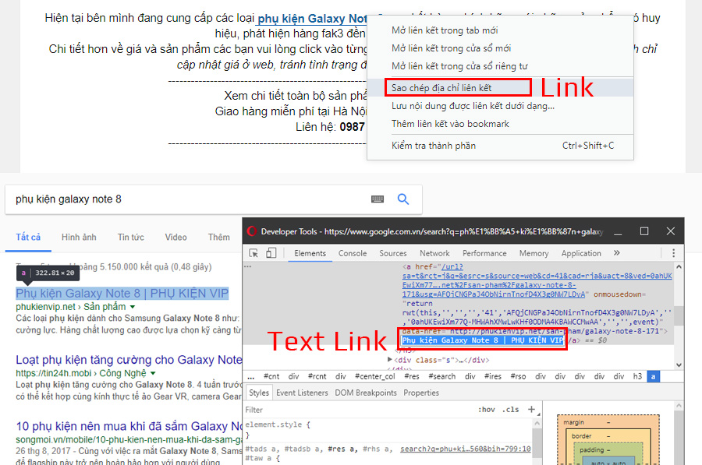This screenshot has height=465, width=702.
Task: Open the Developer Tools three-dot customize menu
Action: coord(673,253)
